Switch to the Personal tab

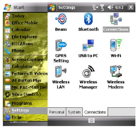57,112
